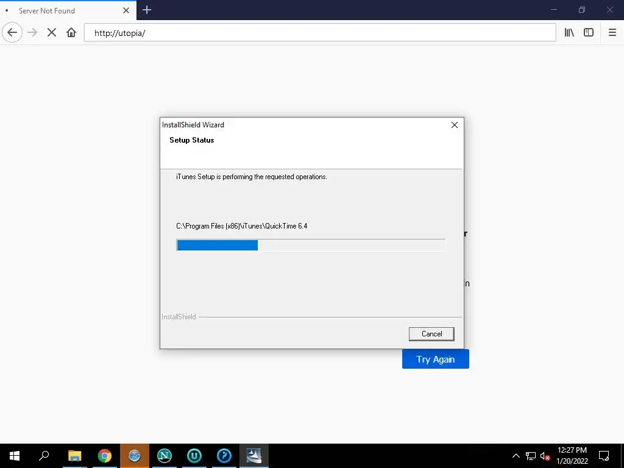
Task: Click the muted volume tray icon
Action: (545, 456)
